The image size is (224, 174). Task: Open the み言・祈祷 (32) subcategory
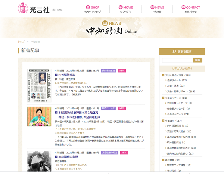pos(176,86)
